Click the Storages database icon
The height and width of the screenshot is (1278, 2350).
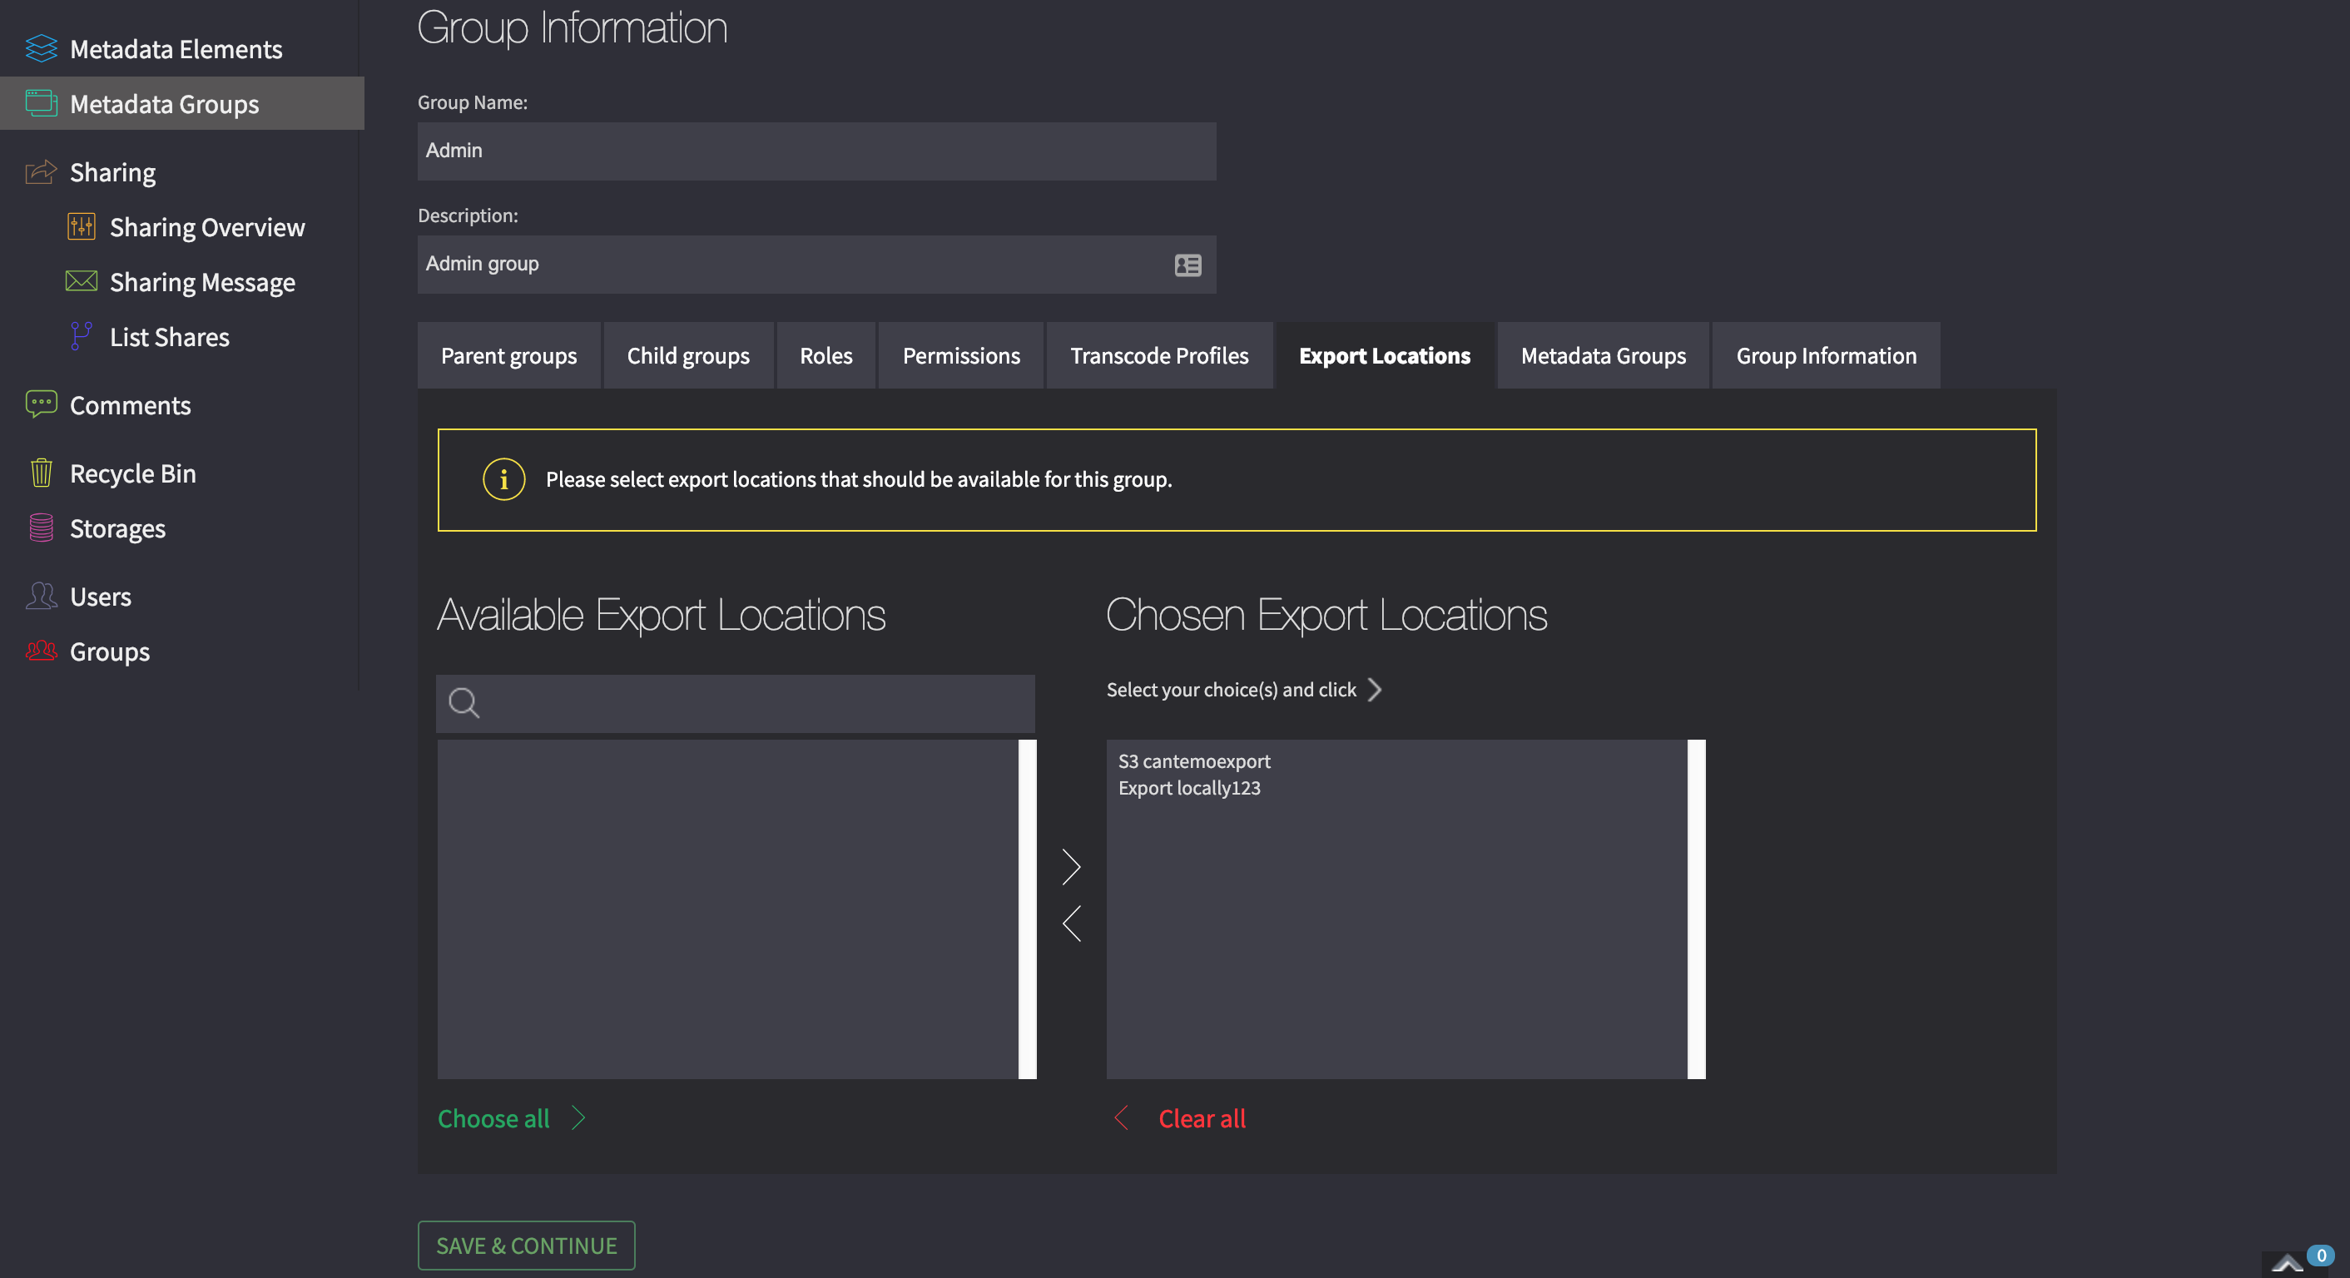[x=41, y=528]
